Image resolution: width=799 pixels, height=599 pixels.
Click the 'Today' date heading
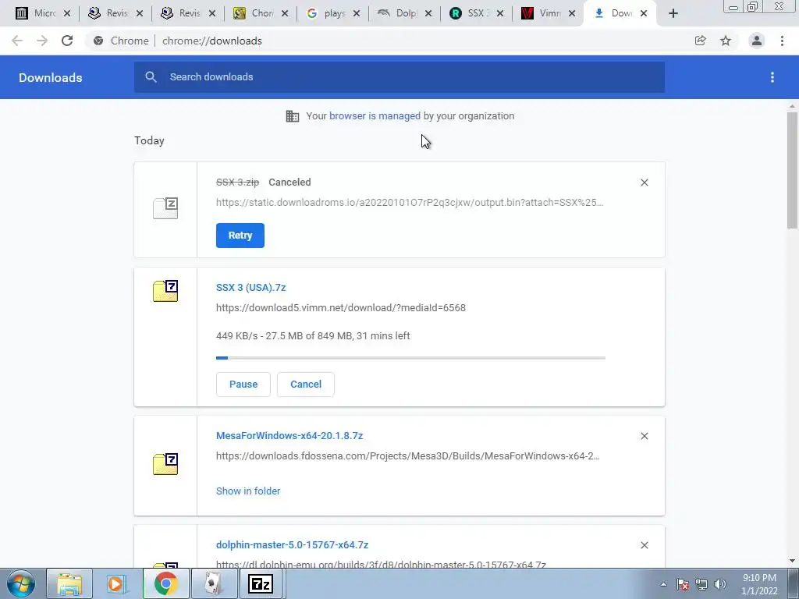pyautogui.click(x=149, y=140)
